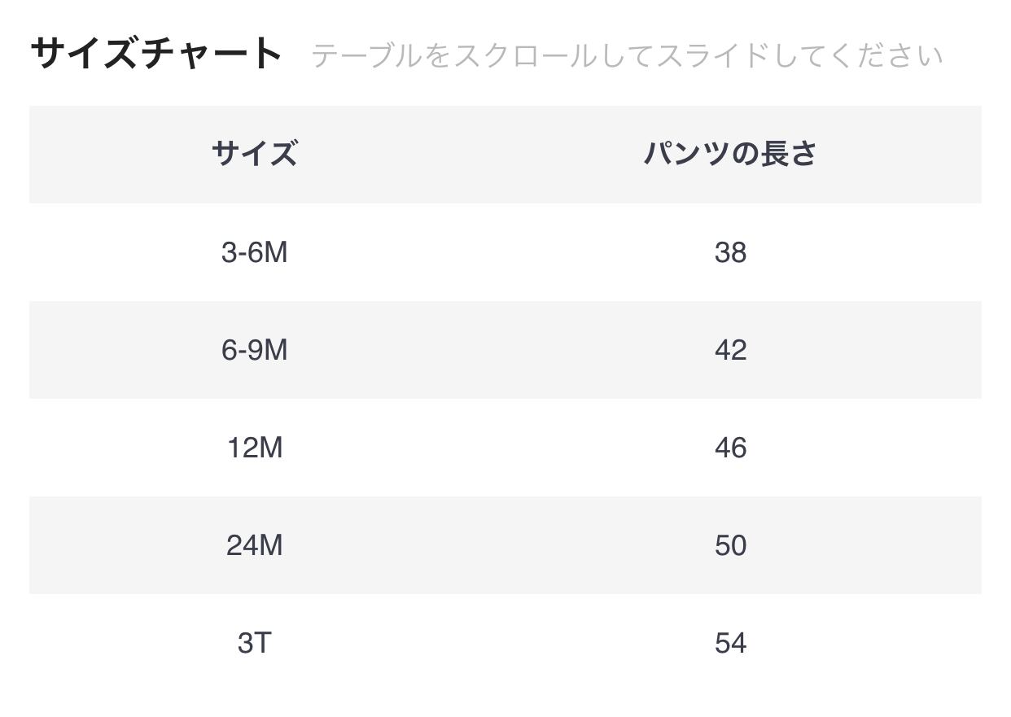1011x717 pixels.
Task: Click the pants length value 46
Action: point(730,448)
